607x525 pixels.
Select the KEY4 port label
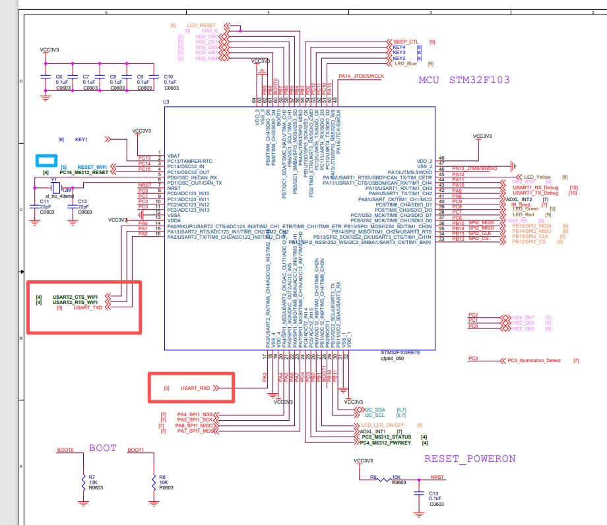point(399,47)
